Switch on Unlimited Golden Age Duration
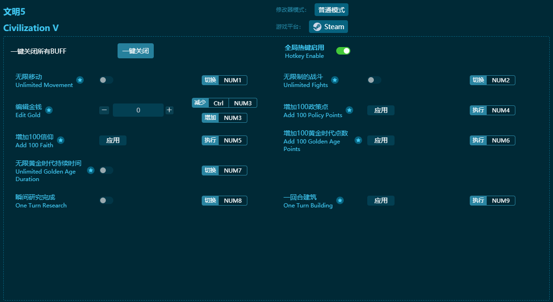This screenshot has height=302, width=553. (106, 170)
